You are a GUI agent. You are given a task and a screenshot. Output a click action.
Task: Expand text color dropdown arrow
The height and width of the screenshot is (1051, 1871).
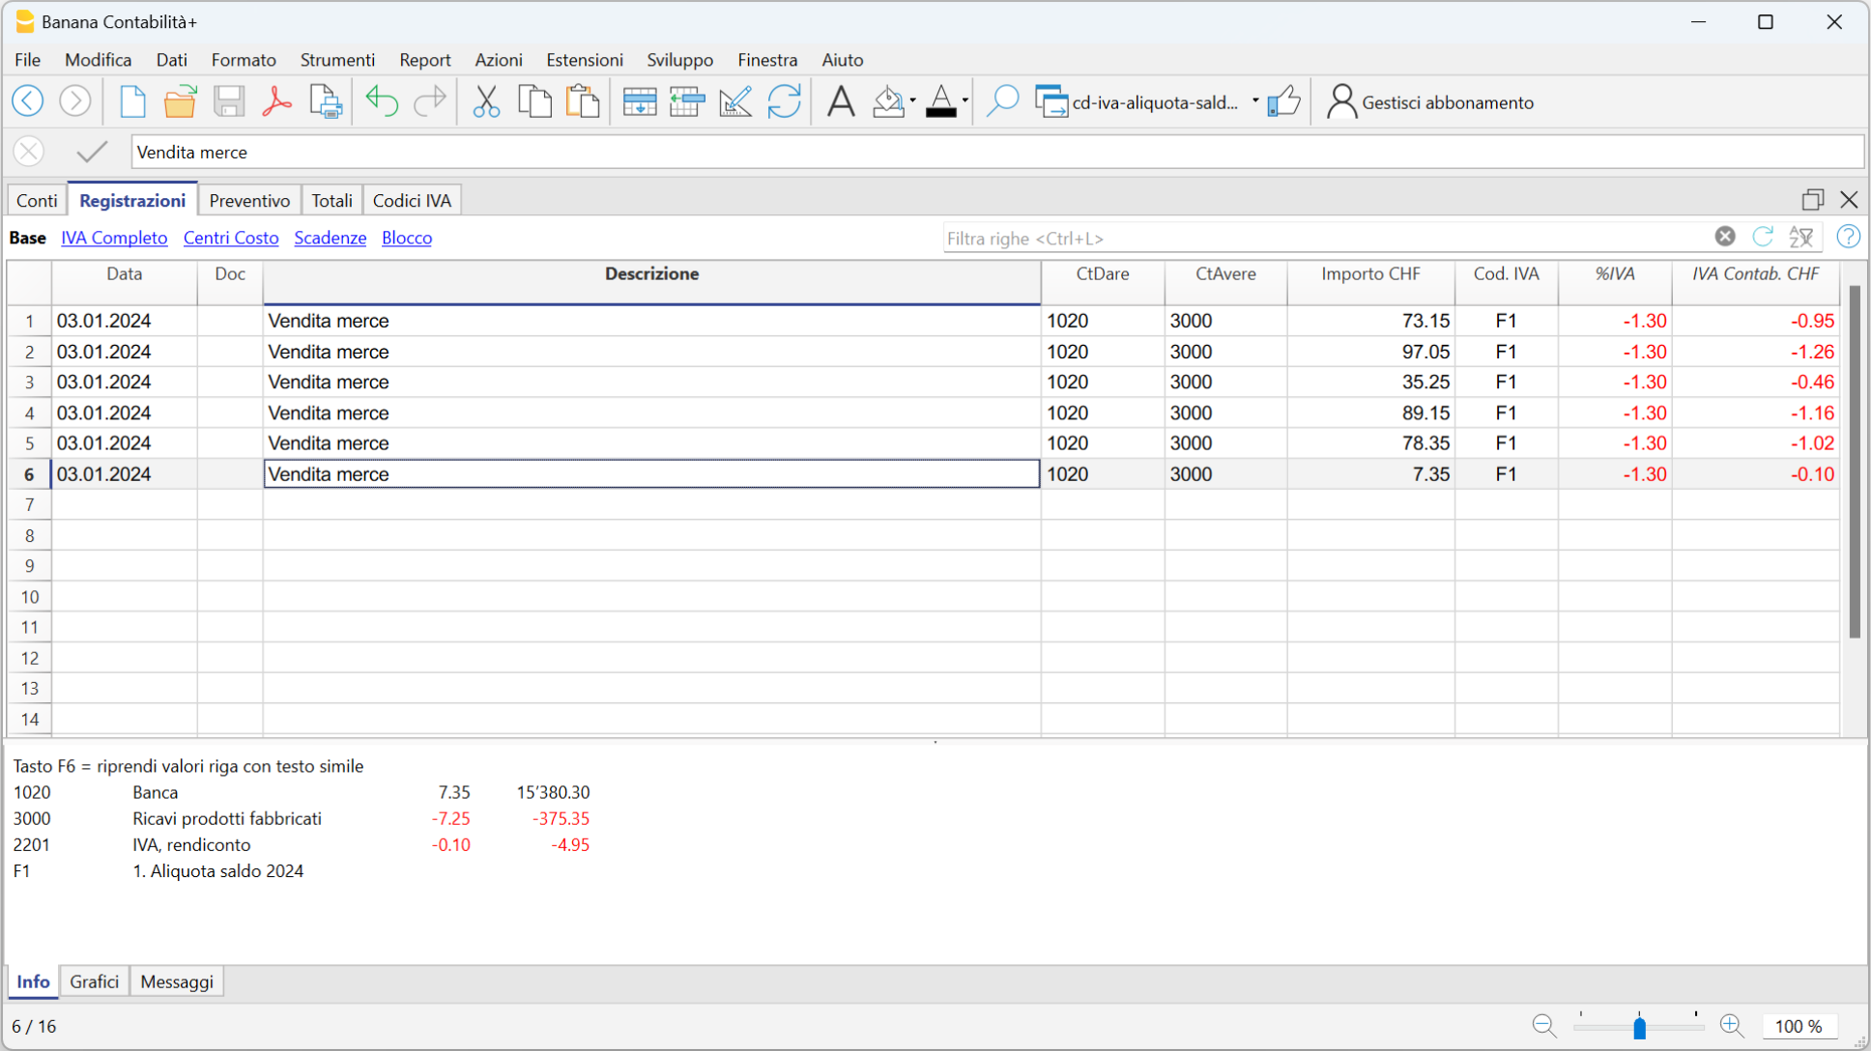coord(964,101)
